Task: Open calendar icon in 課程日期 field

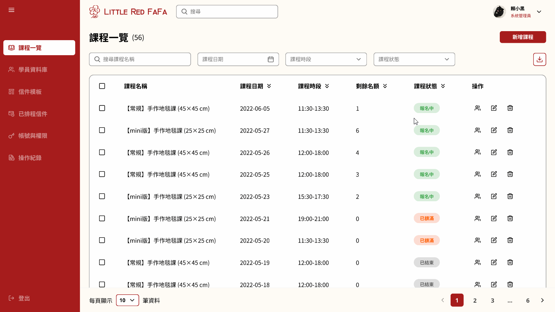Action: click(271, 59)
